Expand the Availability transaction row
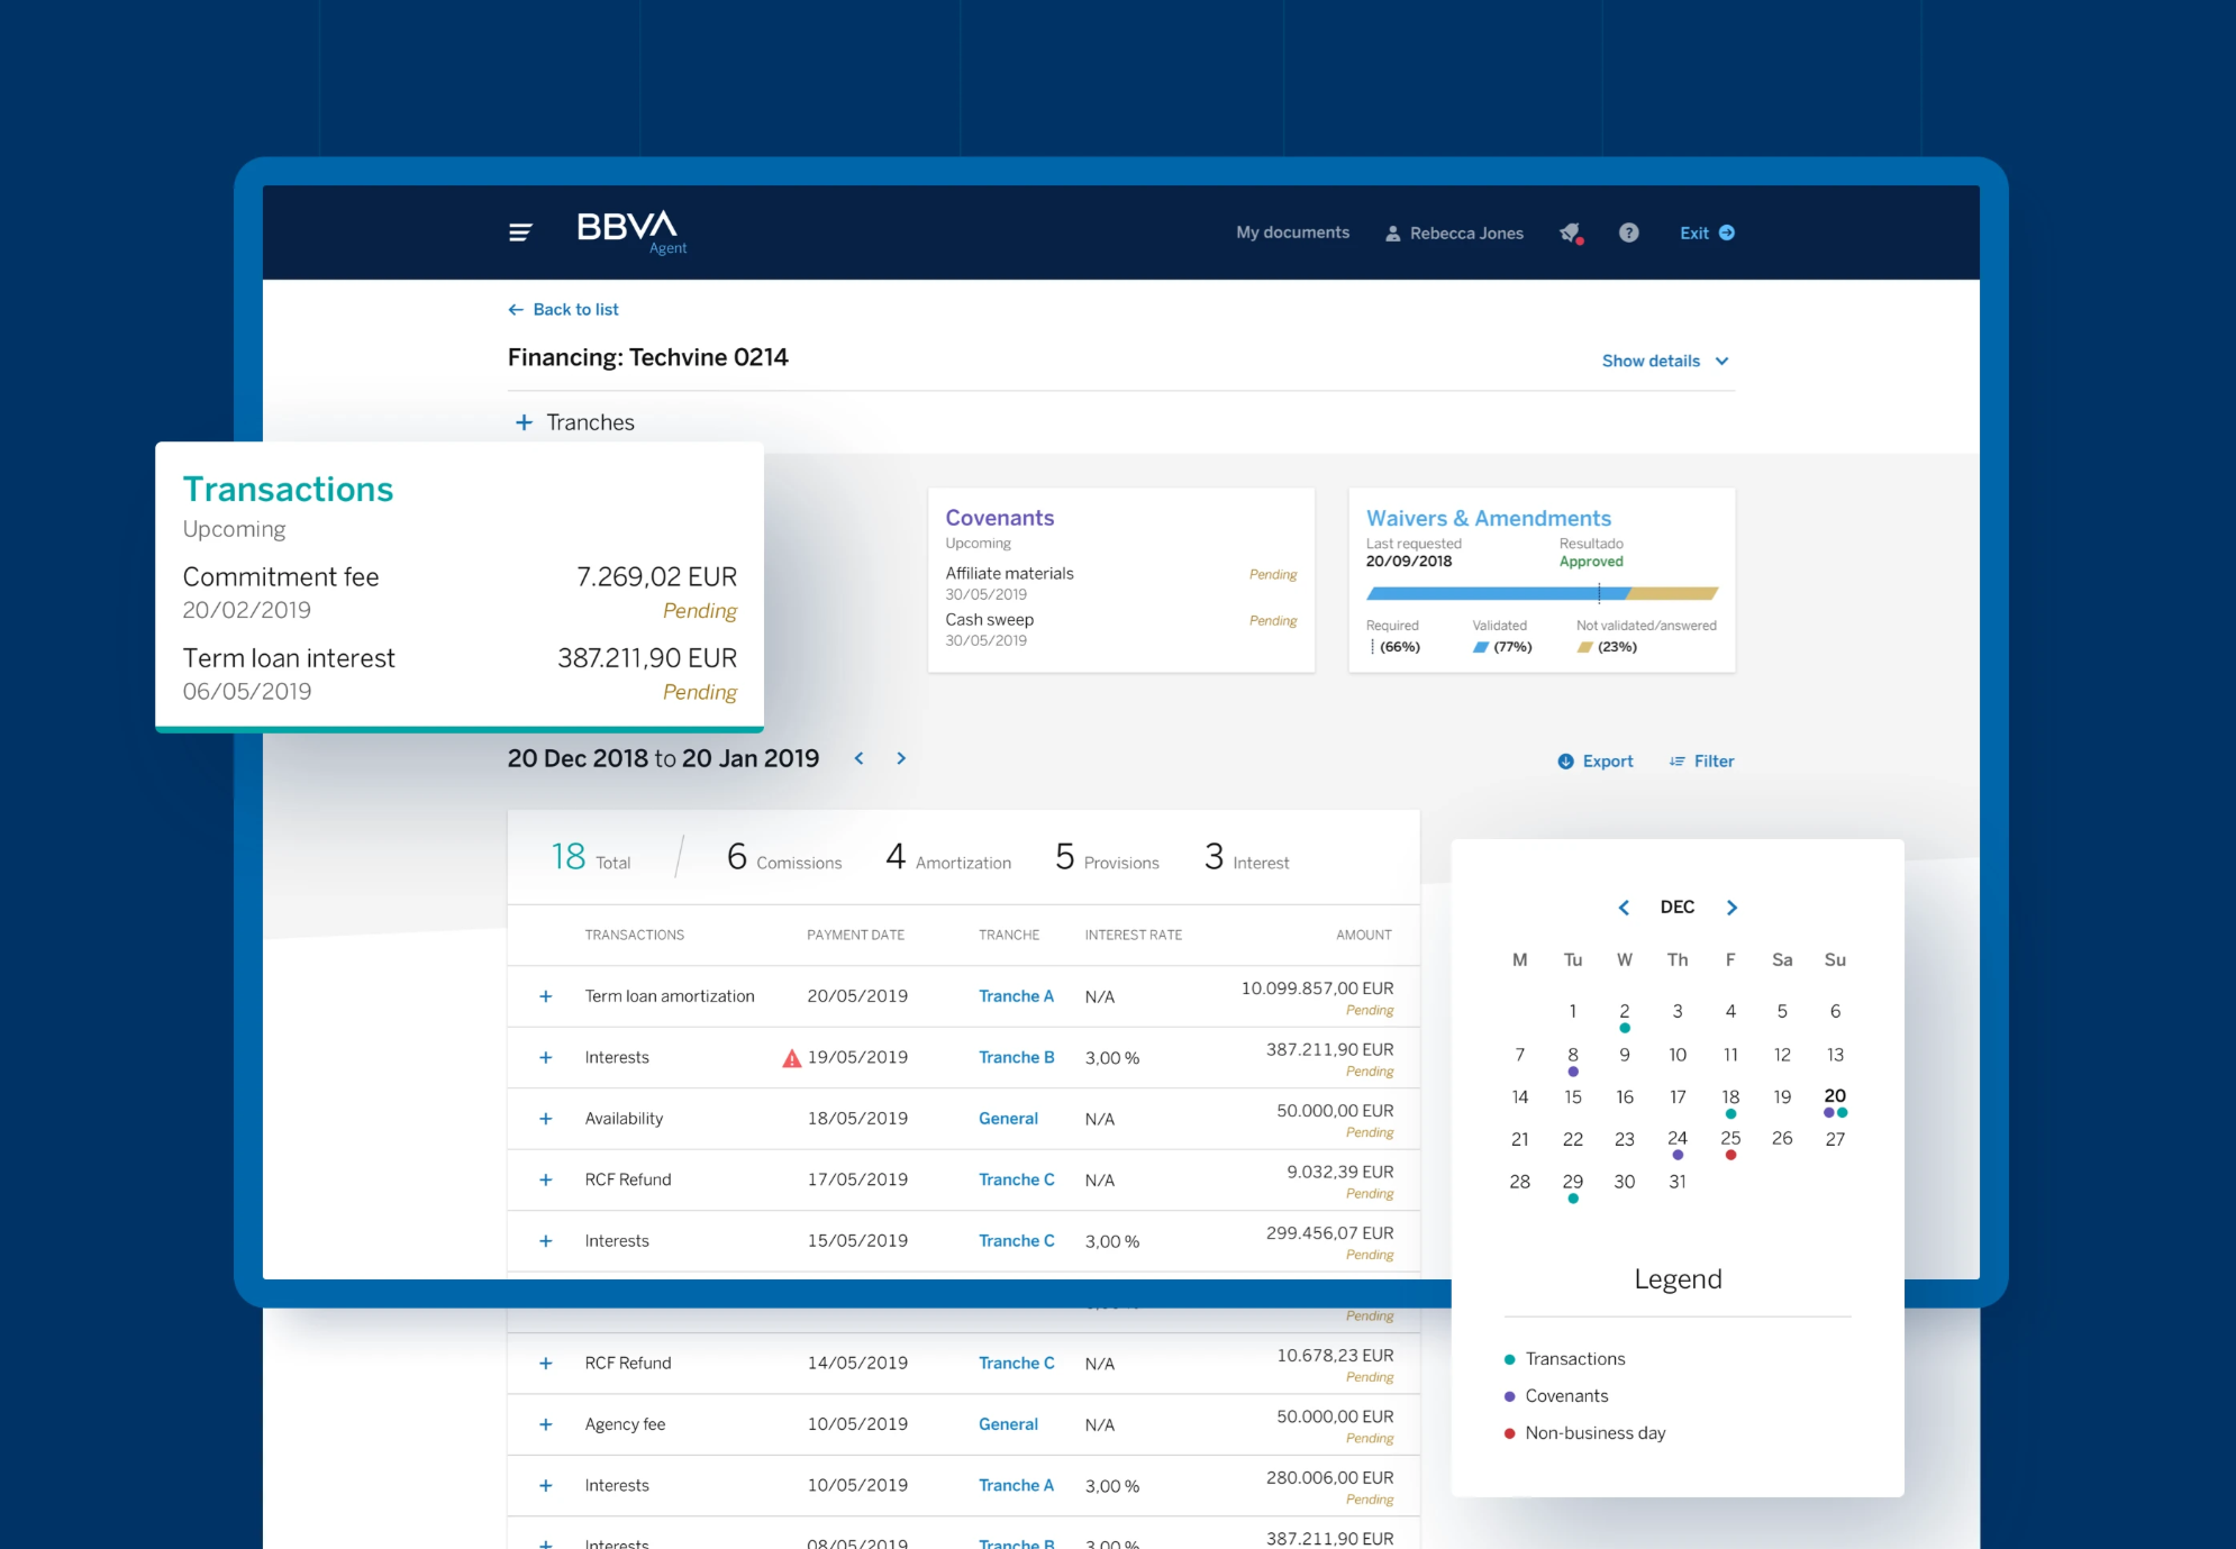The image size is (2236, 1549). (546, 1119)
